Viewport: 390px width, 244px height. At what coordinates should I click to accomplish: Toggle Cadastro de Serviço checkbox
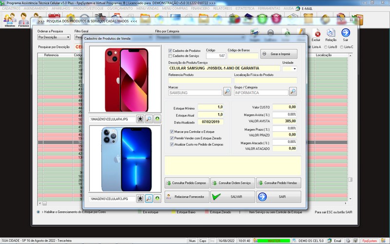tap(170, 56)
